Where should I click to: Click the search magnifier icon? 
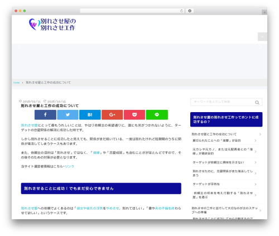tap(257, 102)
